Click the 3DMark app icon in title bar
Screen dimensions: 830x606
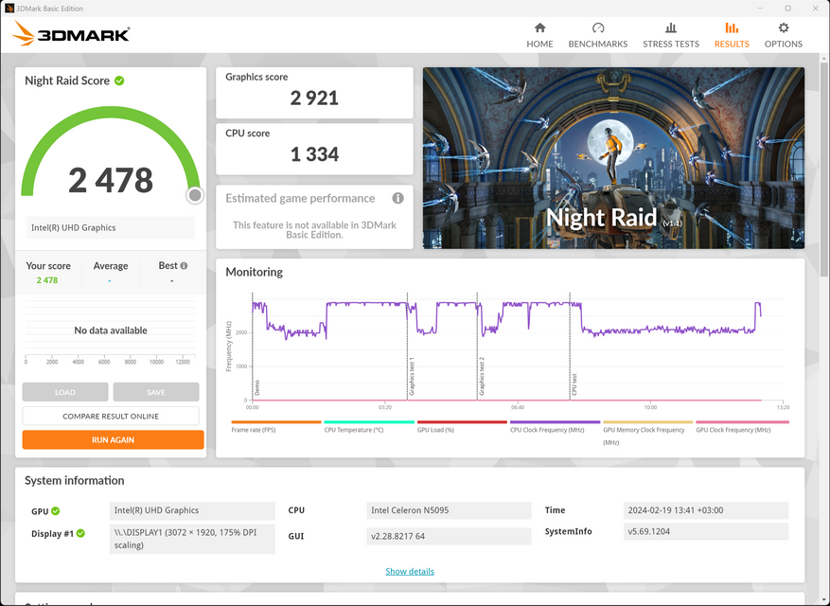[9, 9]
